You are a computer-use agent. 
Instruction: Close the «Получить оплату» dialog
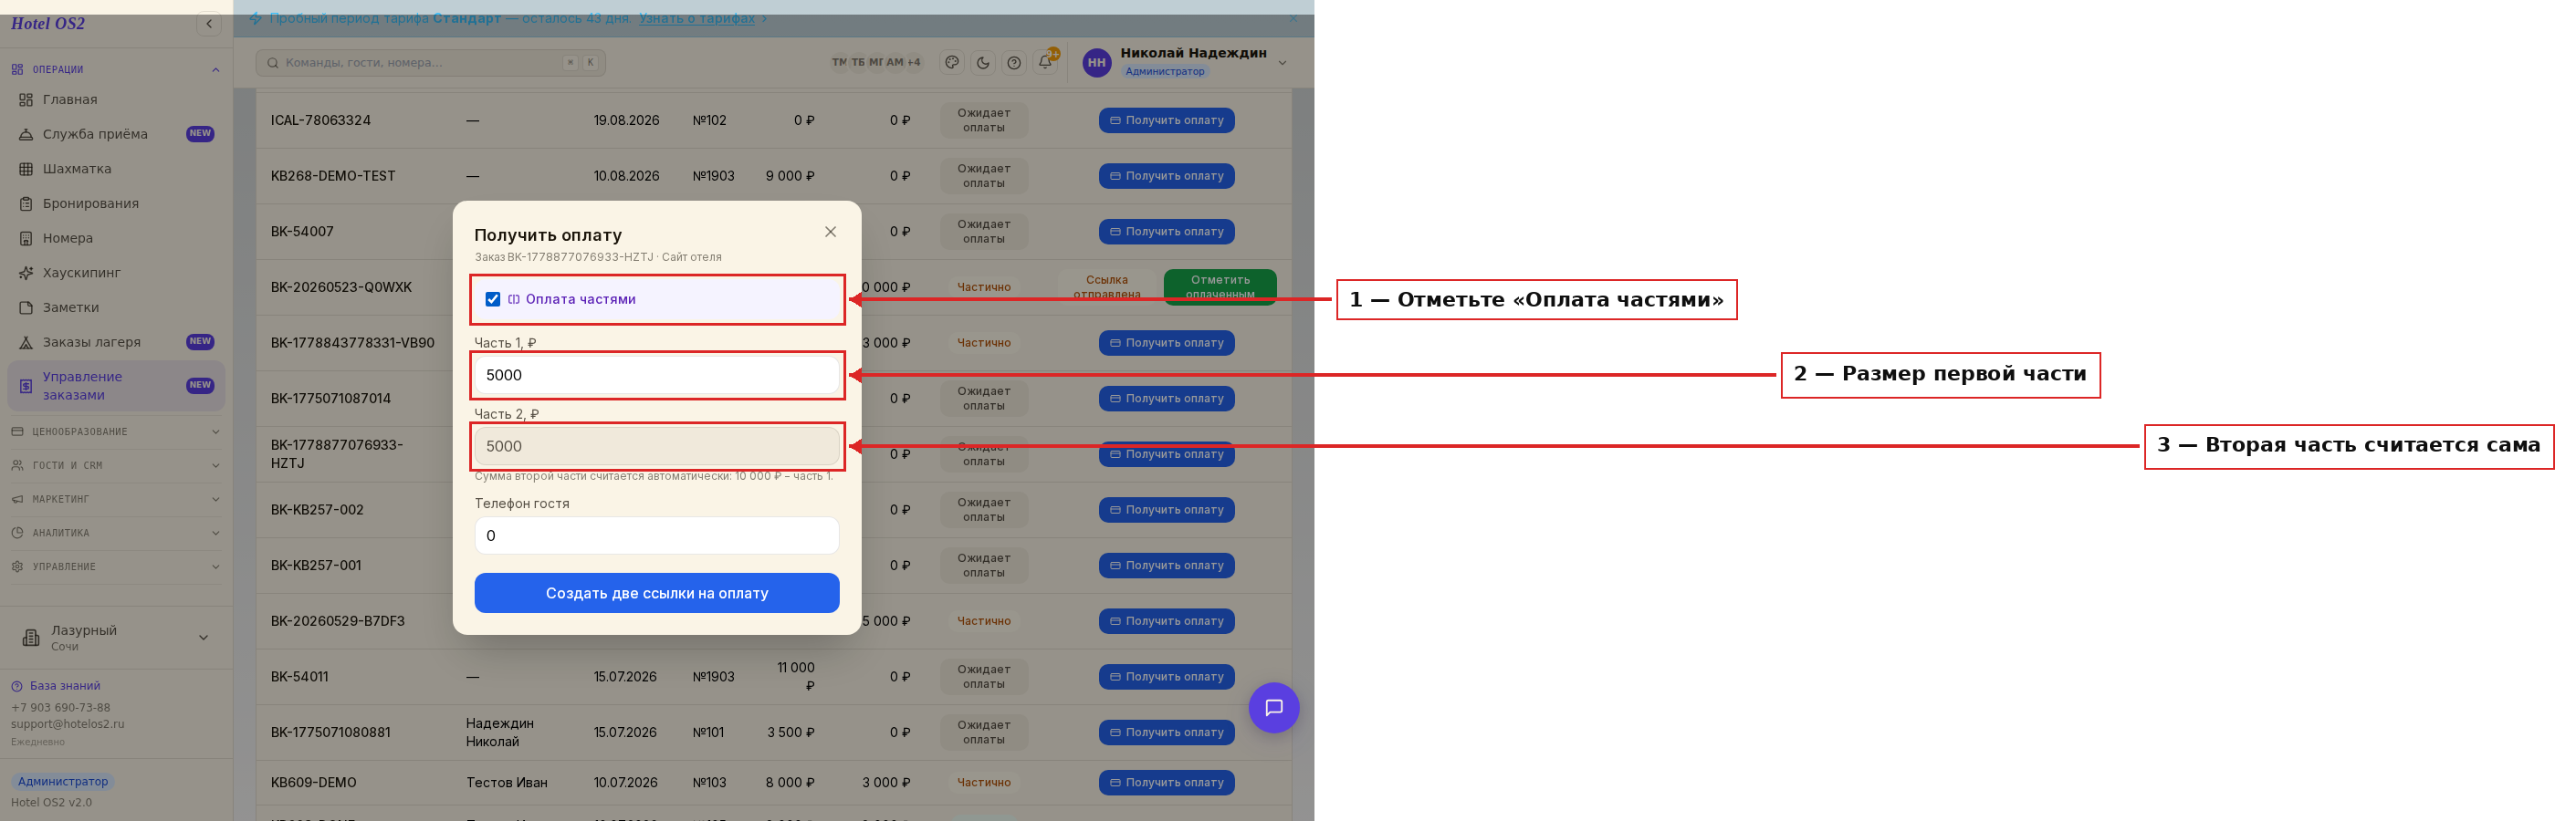pyautogui.click(x=830, y=232)
